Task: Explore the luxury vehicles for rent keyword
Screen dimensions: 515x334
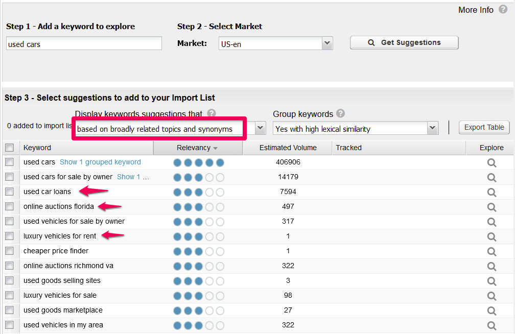Action: pos(491,236)
